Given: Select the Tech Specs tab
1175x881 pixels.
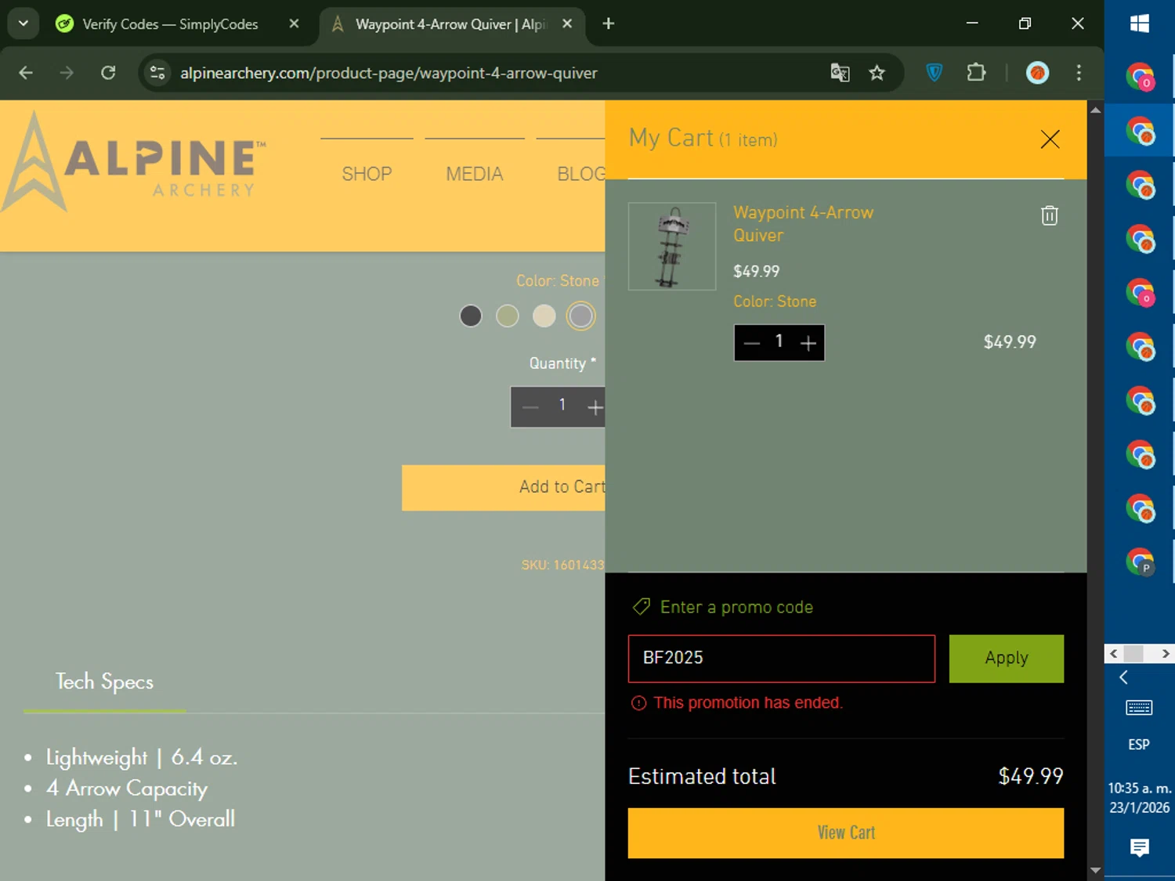Looking at the screenshot, I should (104, 682).
